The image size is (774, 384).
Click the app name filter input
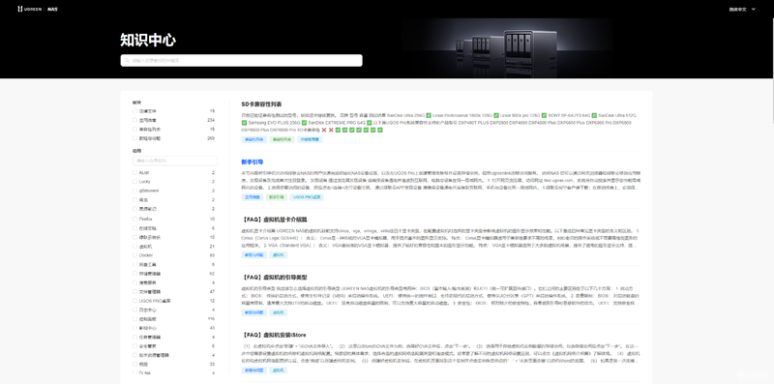click(x=175, y=161)
